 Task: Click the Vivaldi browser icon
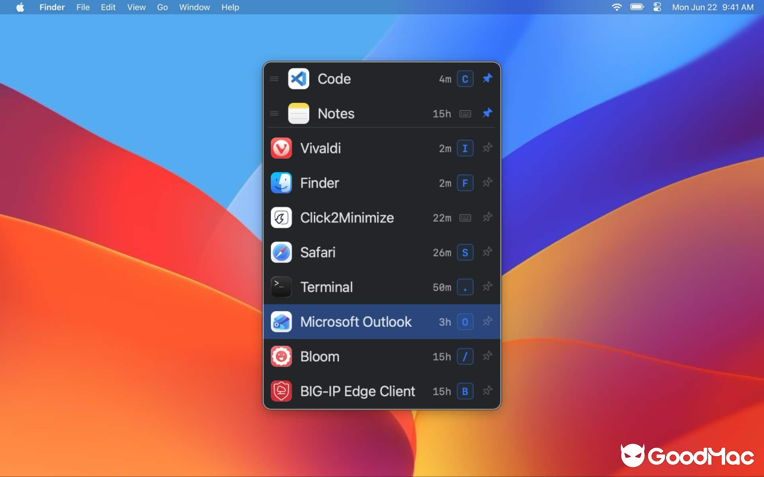point(281,148)
